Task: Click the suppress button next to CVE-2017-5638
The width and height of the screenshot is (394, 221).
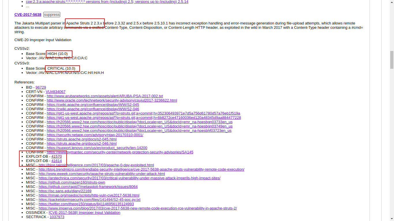Action: pyautogui.click(x=52, y=14)
